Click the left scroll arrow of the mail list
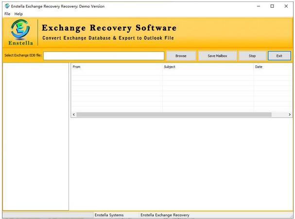295x219 pixels. [x=74, y=115]
